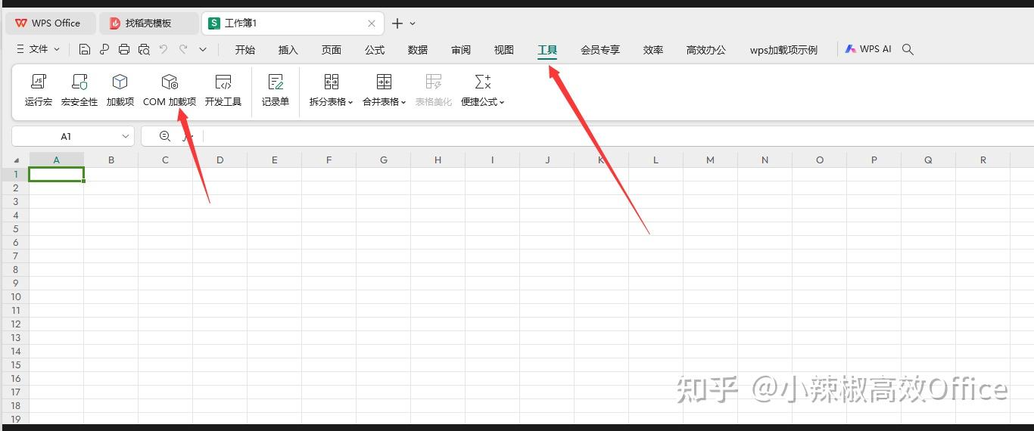Select column B header
The image size is (1034, 431).
click(111, 160)
